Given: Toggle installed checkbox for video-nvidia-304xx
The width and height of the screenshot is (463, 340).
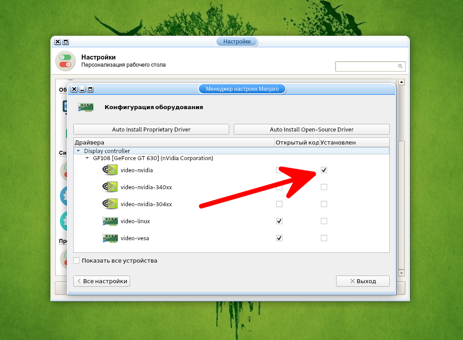Looking at the screenshot, I should (324, 204).
